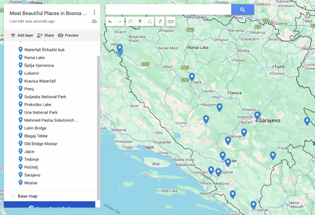The image size is (315, 215).
Task: Click the map pin at Jajce
Action: pos(192,77)
